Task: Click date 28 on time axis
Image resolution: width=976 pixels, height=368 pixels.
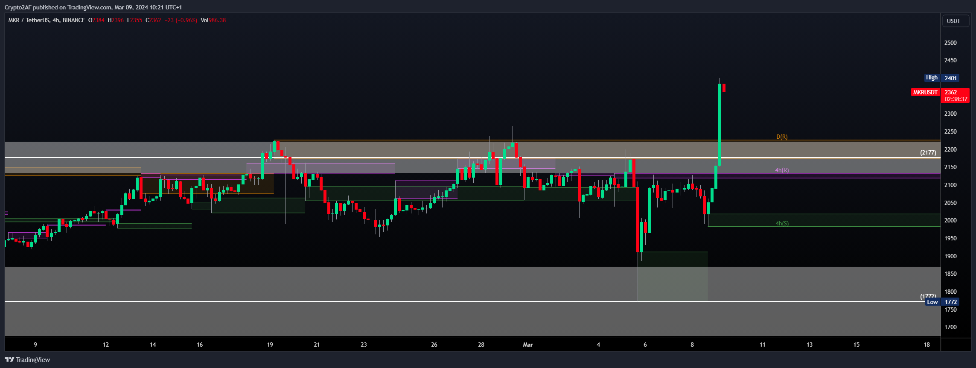Action: coord(481,345)
